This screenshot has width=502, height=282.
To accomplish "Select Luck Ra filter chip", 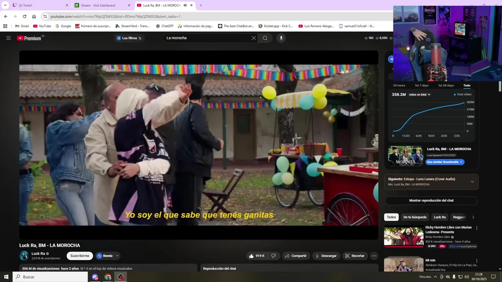I will tap(440, 217).
